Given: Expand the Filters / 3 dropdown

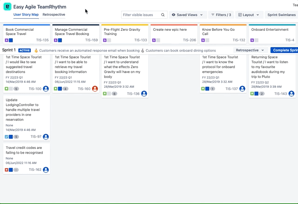Looking at the screenshot, I should [x=221, y=15].
